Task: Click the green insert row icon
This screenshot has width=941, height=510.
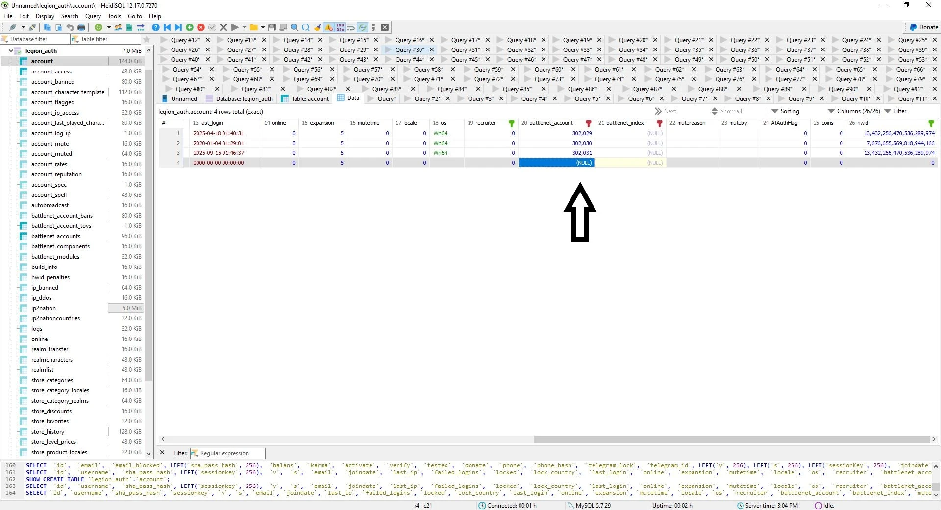Action: pyautogui.click(x=189, y=27)
